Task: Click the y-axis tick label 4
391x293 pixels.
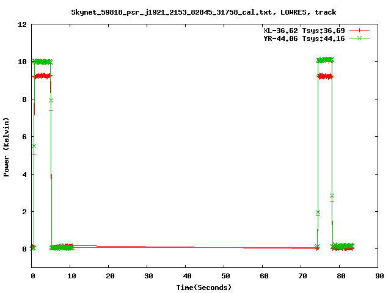Action: point(24,175)
